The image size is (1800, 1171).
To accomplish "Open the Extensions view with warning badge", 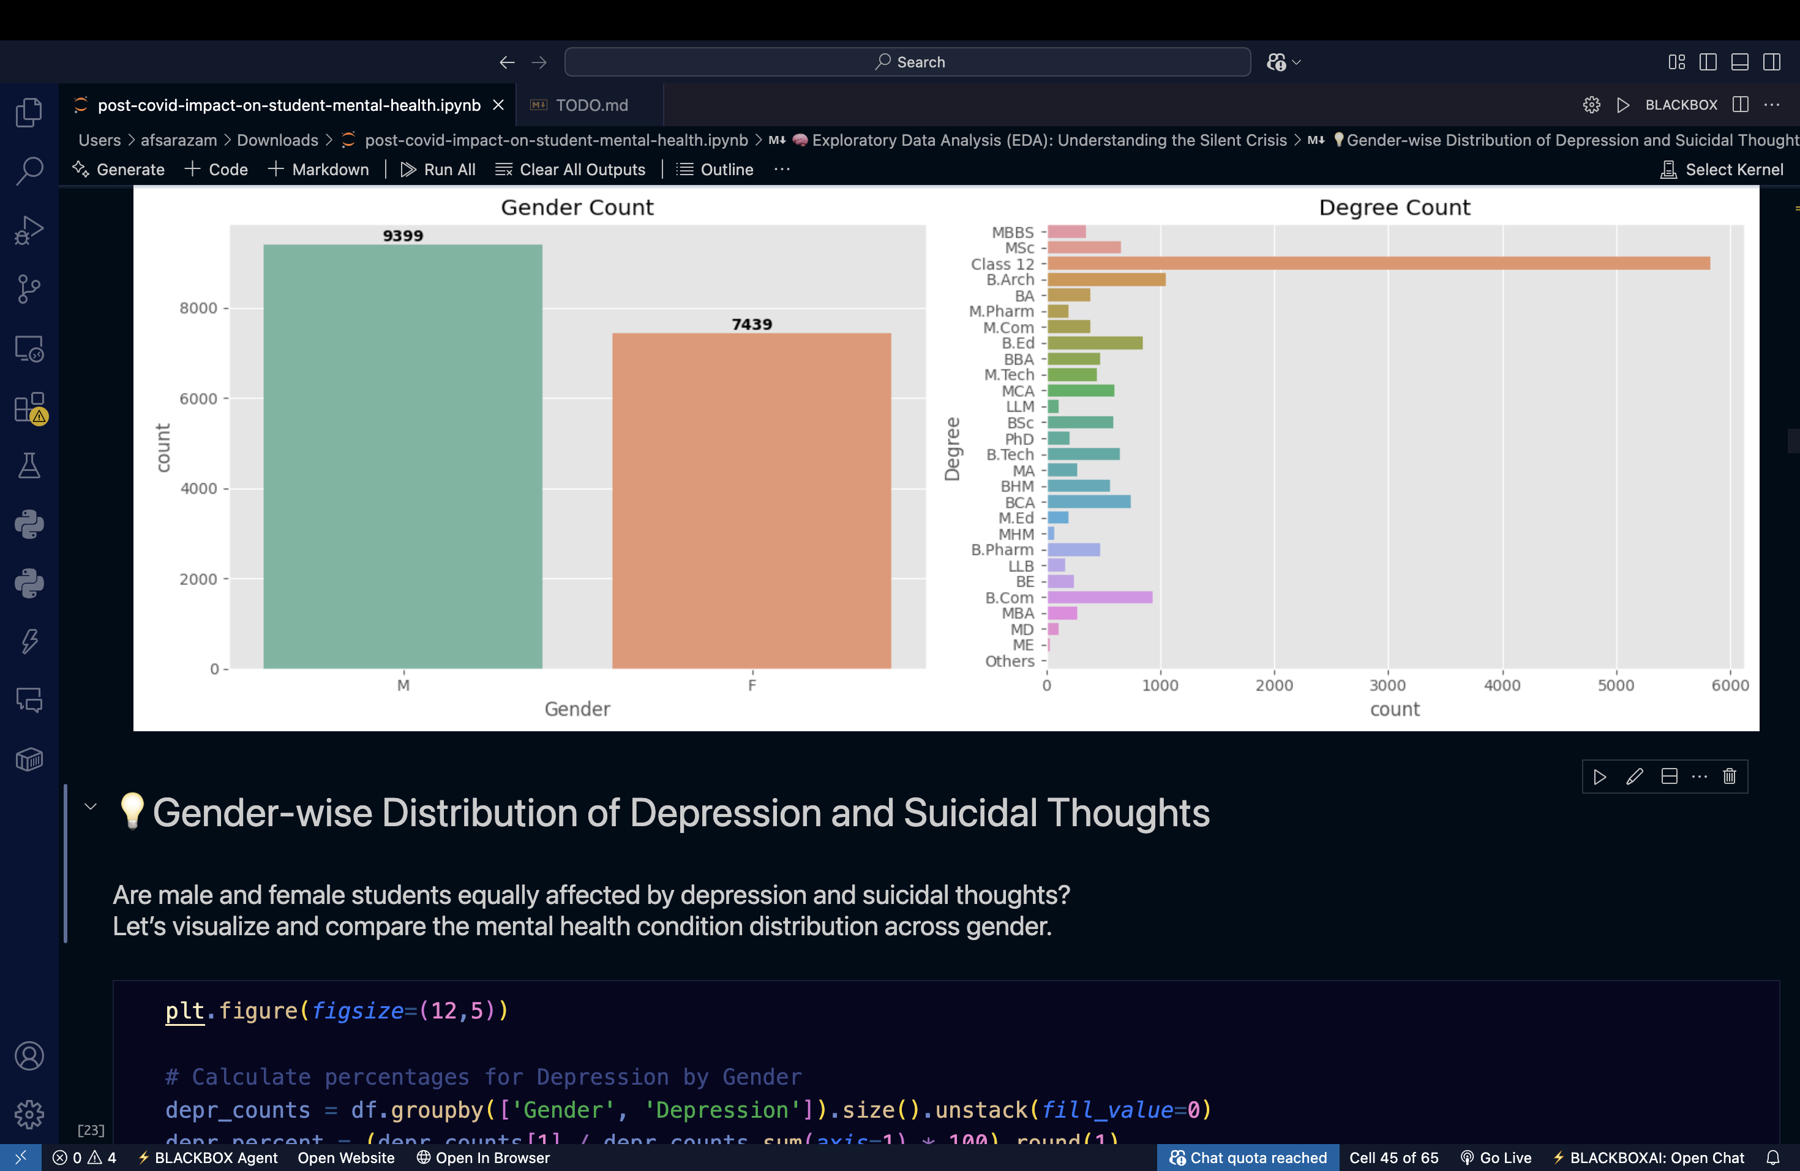I will (29, 408).
